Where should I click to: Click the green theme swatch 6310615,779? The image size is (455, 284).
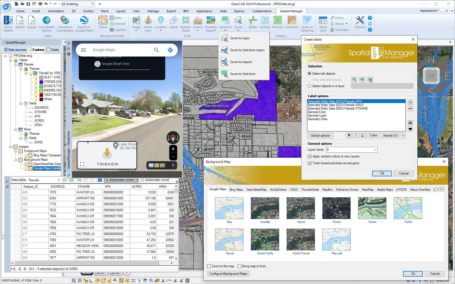41,86
